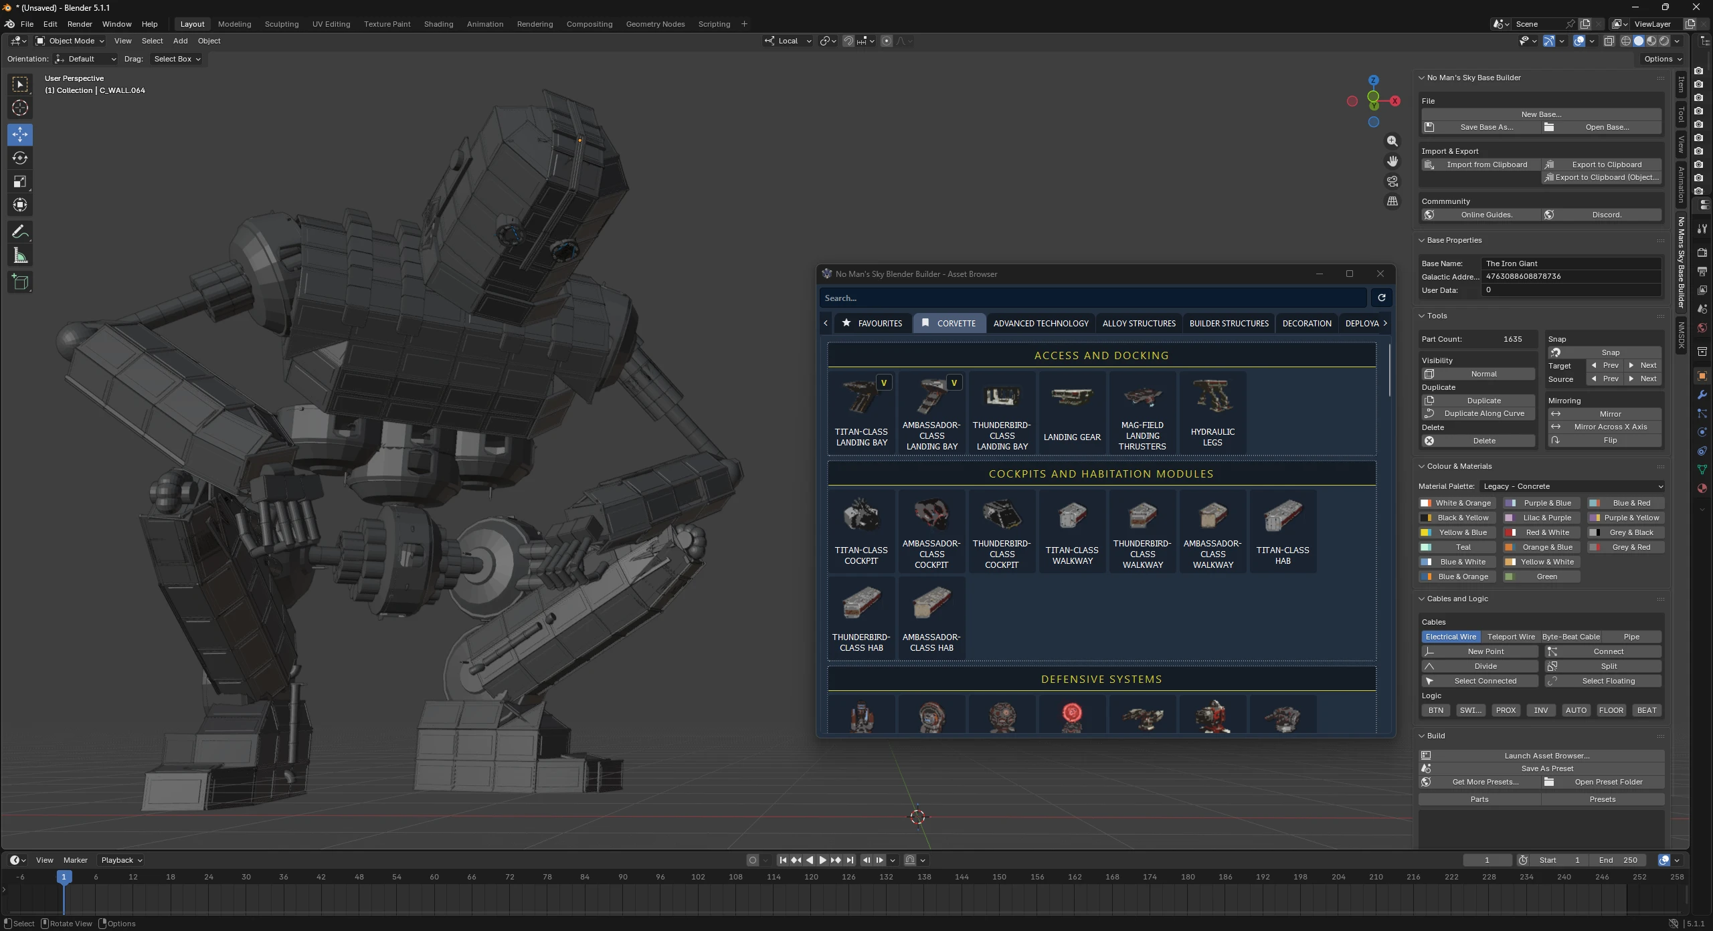Pick the Hydraulic Legs part
This screenshot has height=931, width=1713.
[x=1212, y=413]
